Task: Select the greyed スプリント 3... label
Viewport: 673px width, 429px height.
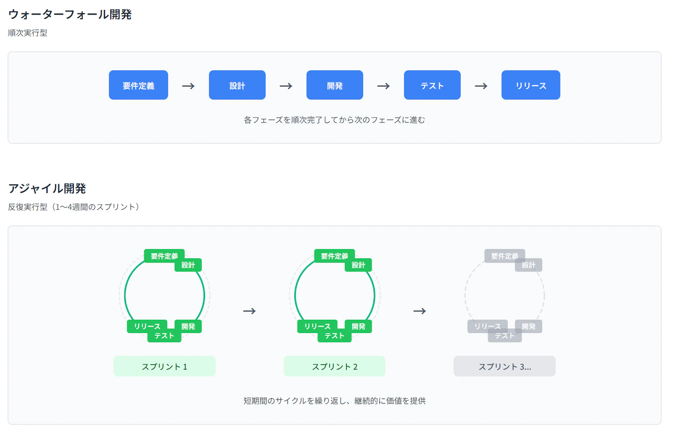Action: click(x=504, y=366)
